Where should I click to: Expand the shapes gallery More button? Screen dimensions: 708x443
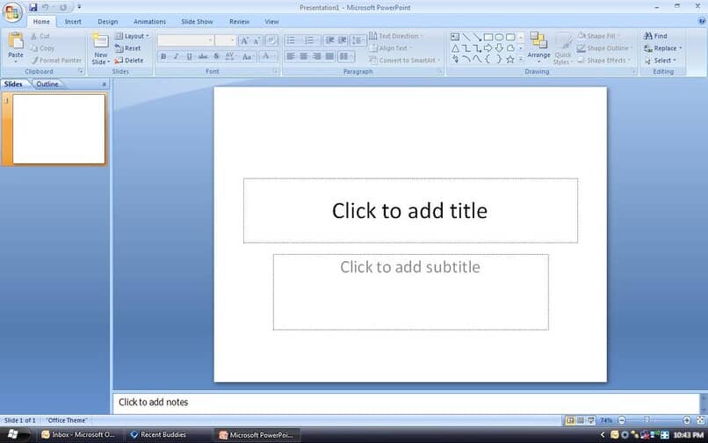(521, 59)
